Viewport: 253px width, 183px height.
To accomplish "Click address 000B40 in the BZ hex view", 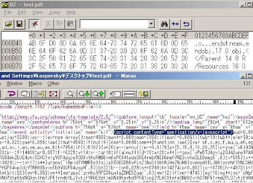I will pyautogui.click(x=12, y=43).
